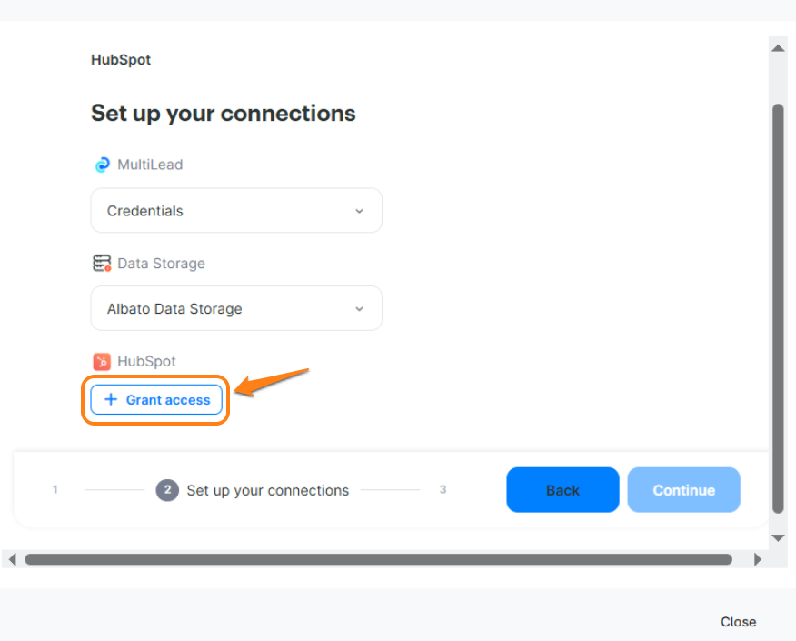Open the Credentials dropdown

tap(235, 211)
